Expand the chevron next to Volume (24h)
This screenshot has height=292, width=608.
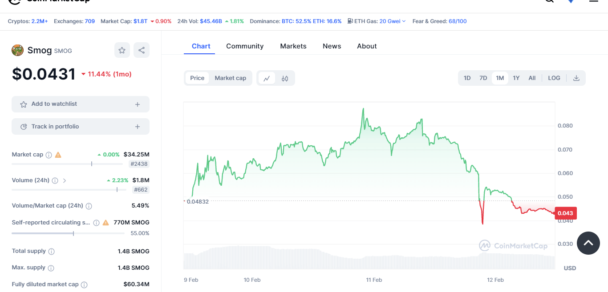point(65,180)
